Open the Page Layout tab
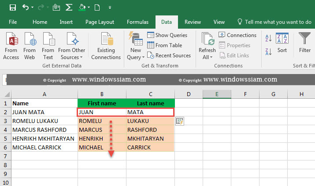 point(100,22)
